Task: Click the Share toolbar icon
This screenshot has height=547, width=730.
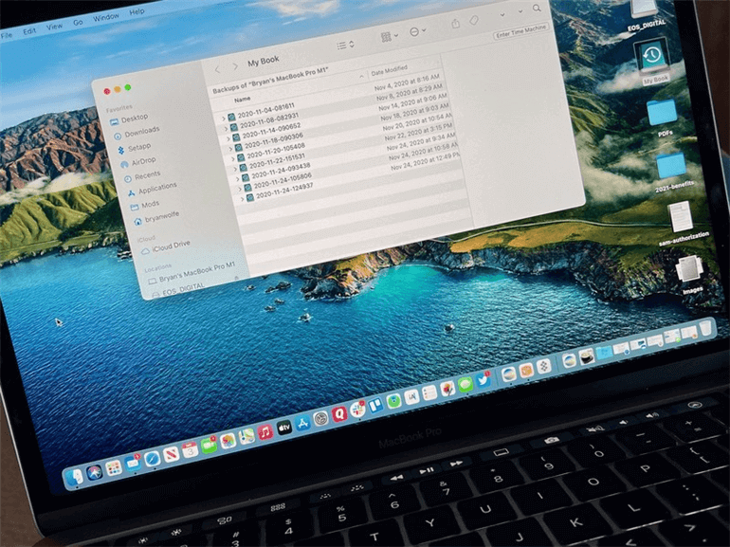Action: pyautogui.click(x=456, y=24)
